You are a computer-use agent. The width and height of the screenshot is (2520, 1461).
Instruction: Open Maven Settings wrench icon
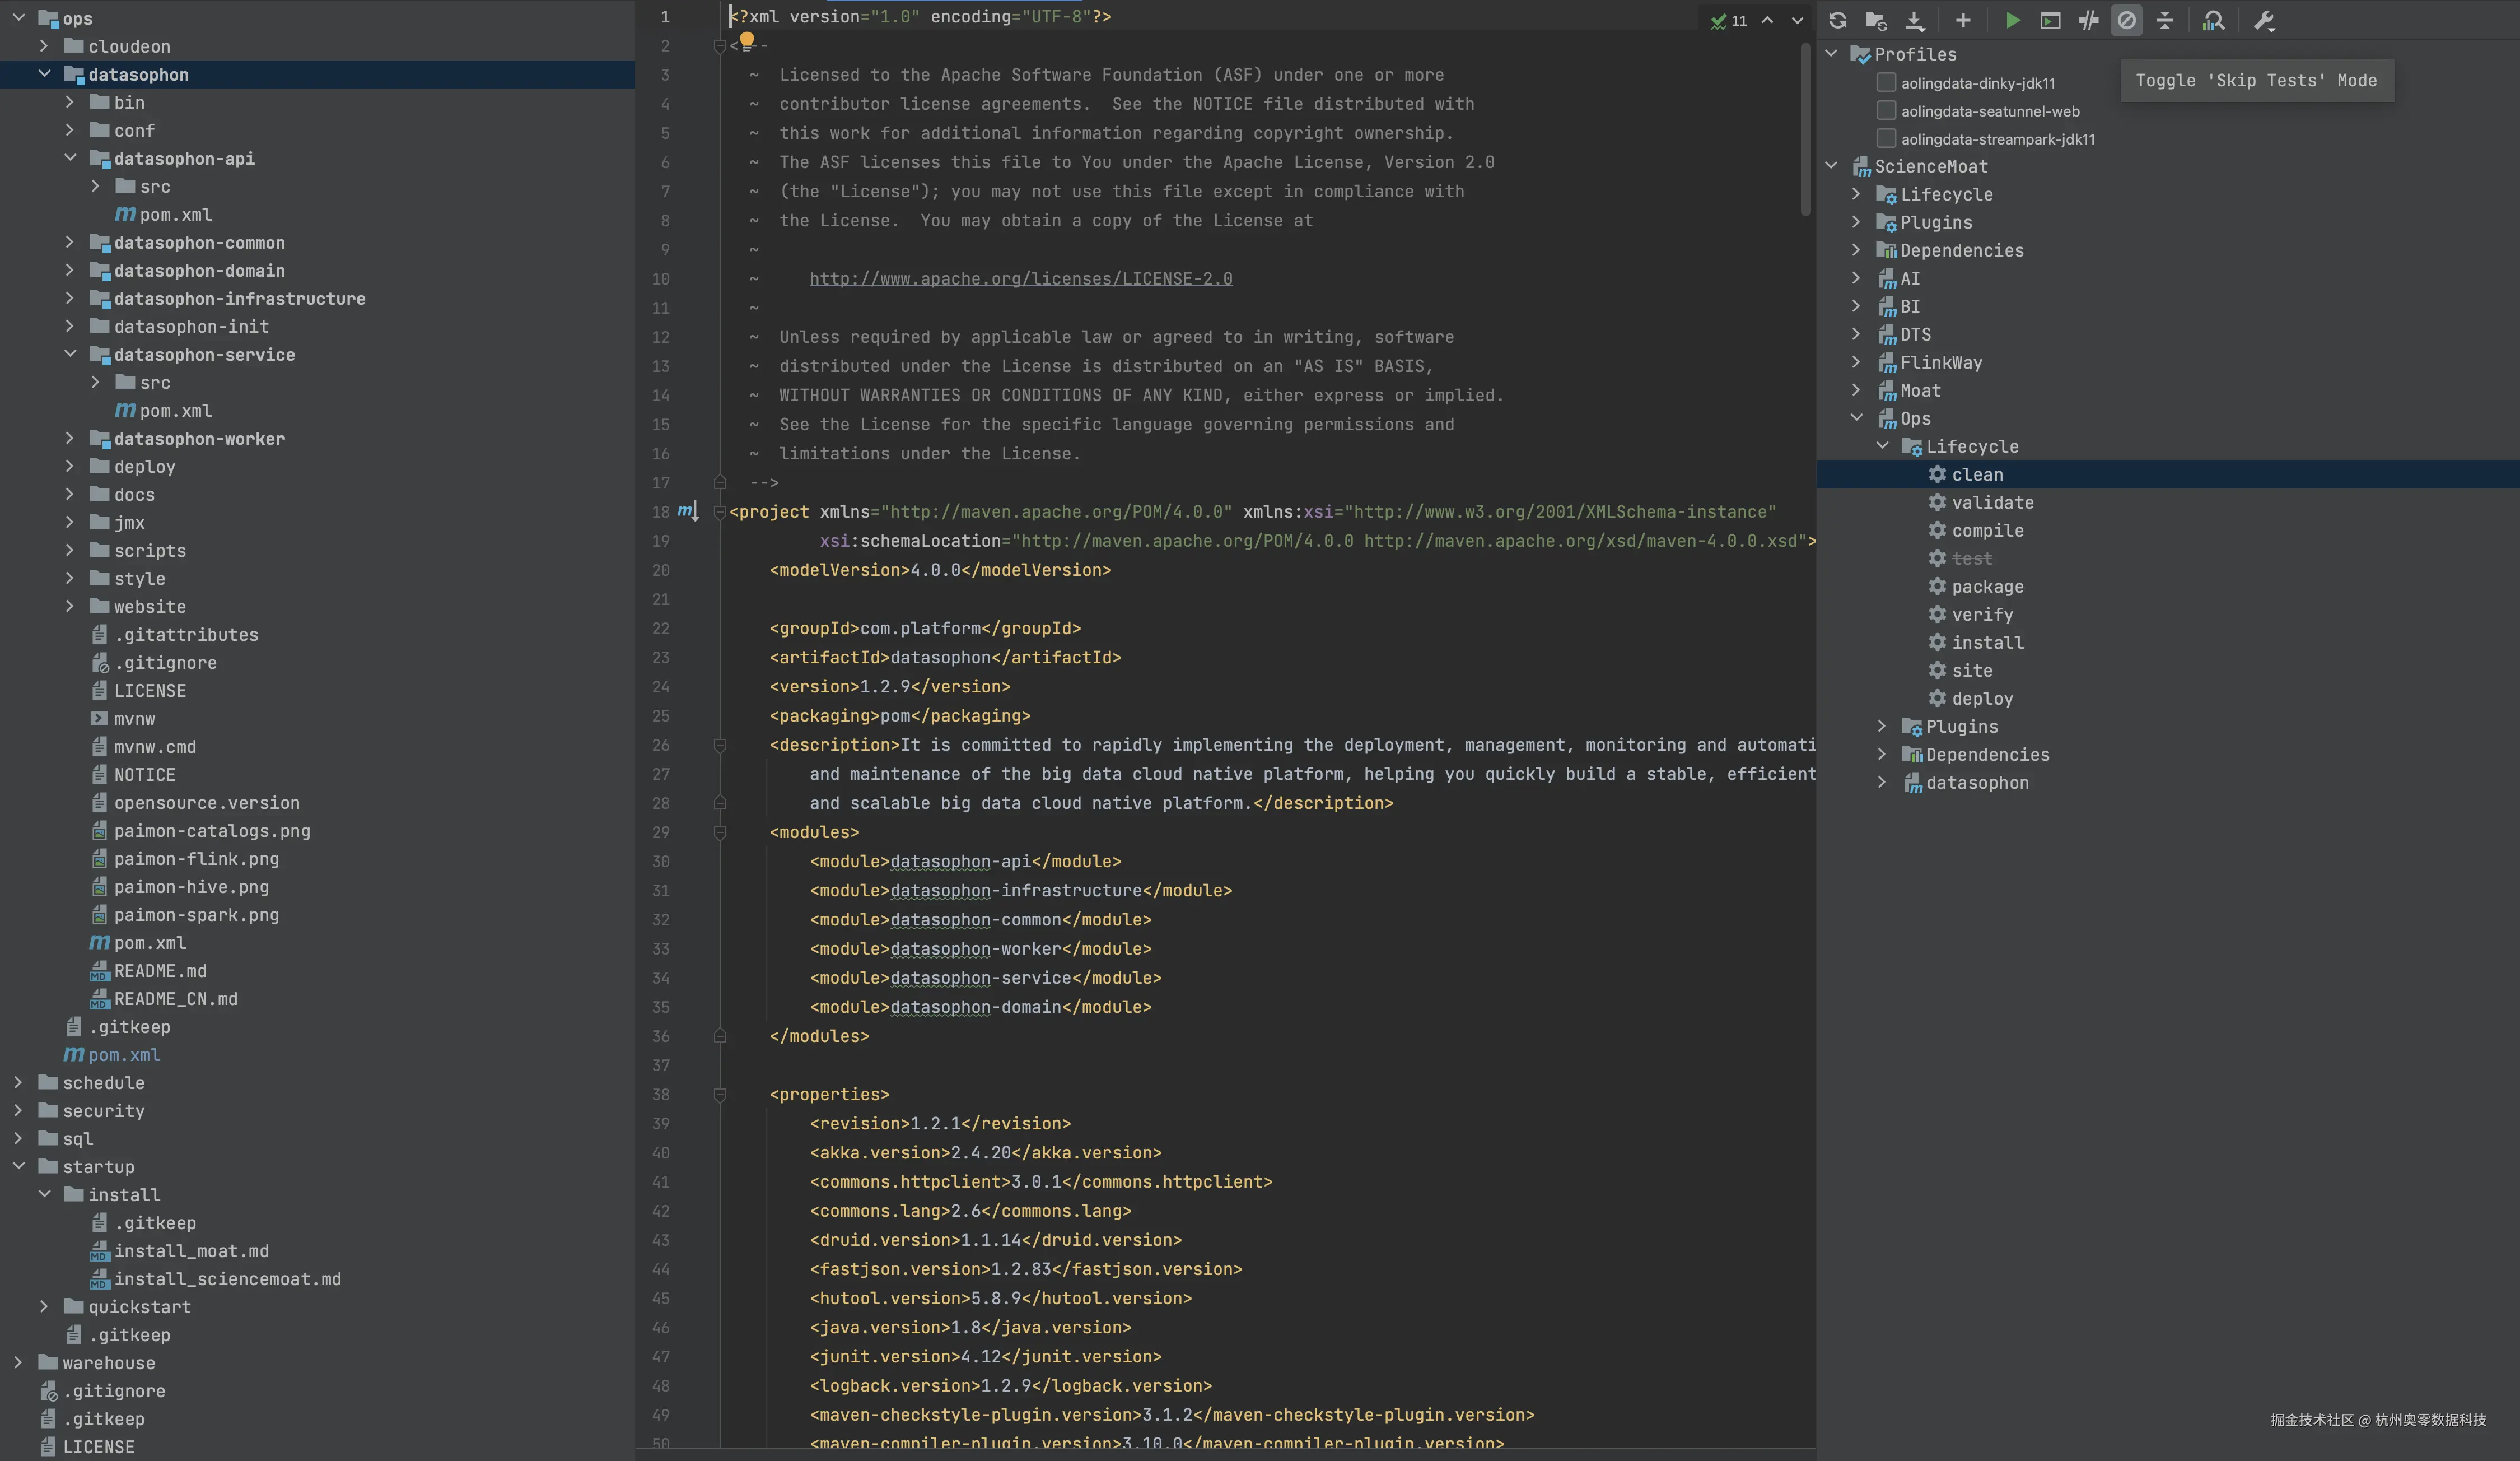click(x=2264, y=20)
